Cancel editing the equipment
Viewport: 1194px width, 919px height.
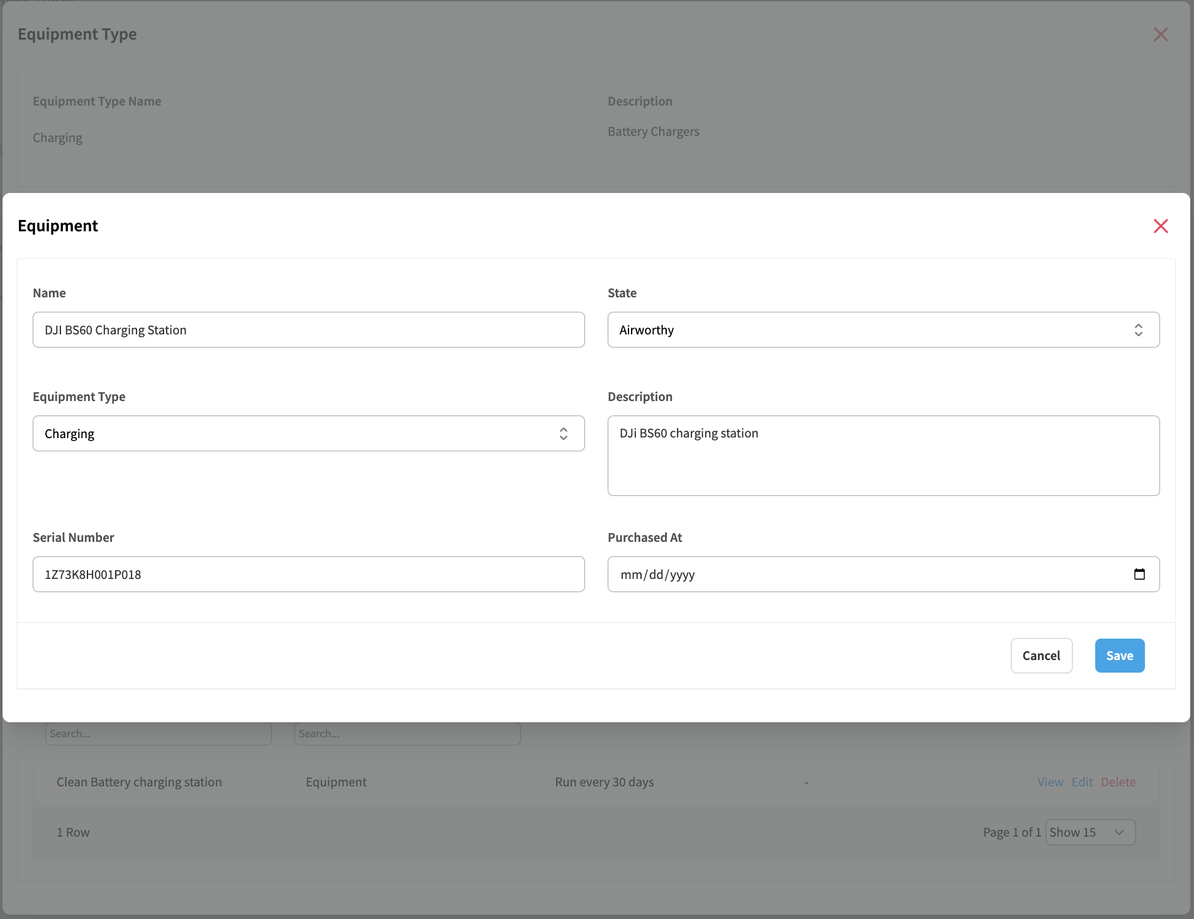(x=1041, y=656)
